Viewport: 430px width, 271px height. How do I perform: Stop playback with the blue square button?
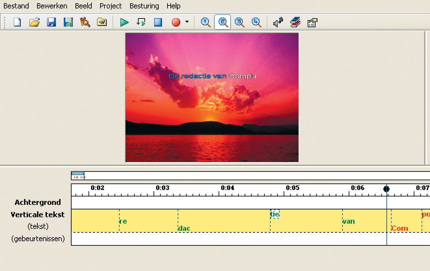point(158,22)
